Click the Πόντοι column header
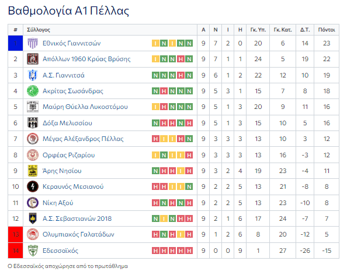The height and width of the screenshot is (275, 347). [x=327, y=30]
